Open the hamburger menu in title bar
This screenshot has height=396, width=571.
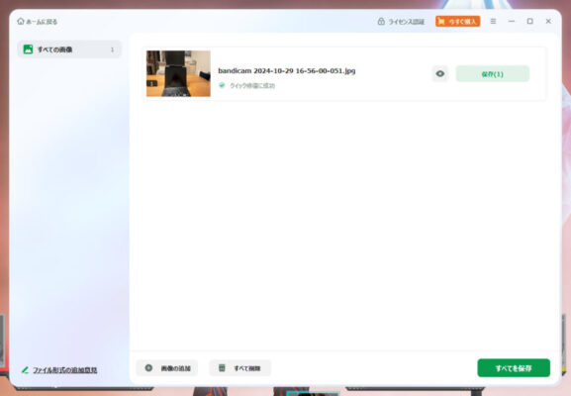coord(493,21)
